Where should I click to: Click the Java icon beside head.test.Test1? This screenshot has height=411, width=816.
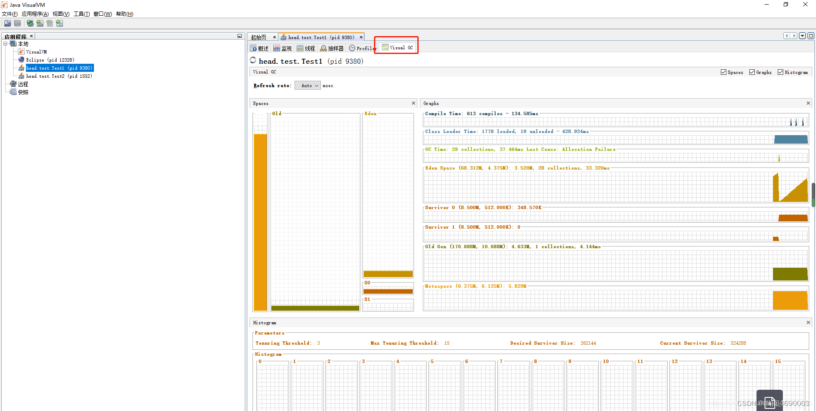click(21, 68)
